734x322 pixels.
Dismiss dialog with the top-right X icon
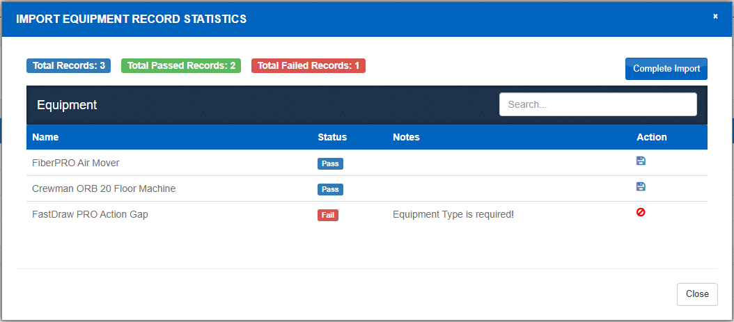click(715, 17)
